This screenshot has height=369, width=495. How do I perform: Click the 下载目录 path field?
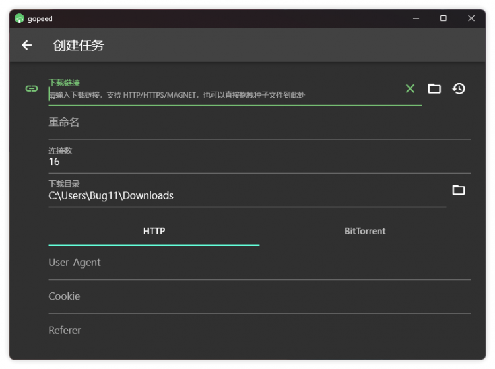point(244,195)
